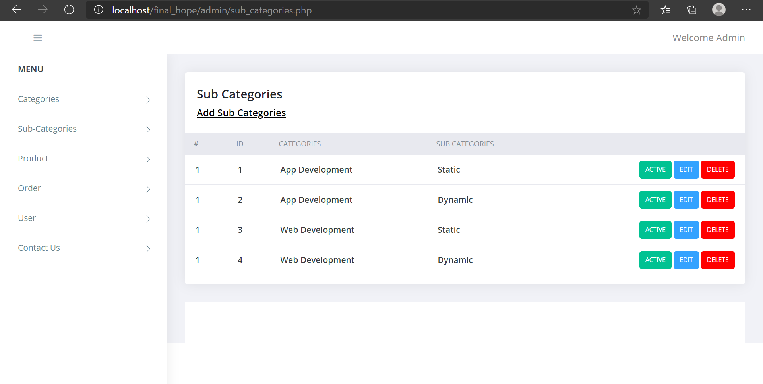The width and height of the screenshot is (763, 384).
Task: Click the browser forward arrow
Action: tap(43, 10)
